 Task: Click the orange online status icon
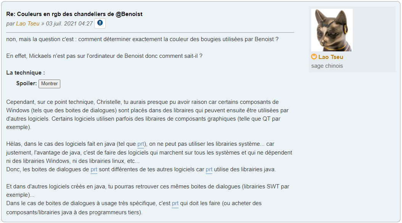click(x=314, y=57)
